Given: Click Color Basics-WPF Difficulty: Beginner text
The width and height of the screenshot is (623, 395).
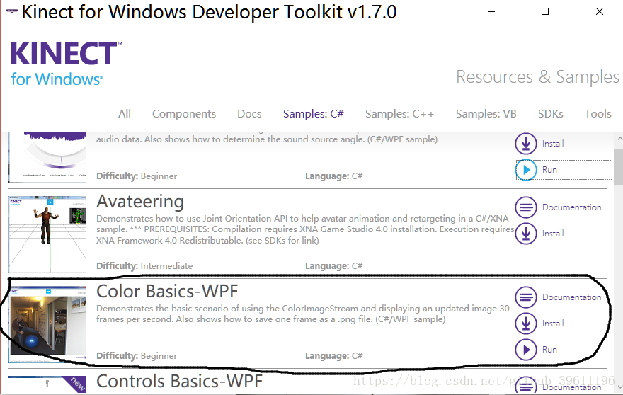Looking at the screenshot, I should tap(137, 355).
